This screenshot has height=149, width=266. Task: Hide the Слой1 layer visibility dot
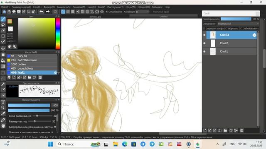(204, 51)
